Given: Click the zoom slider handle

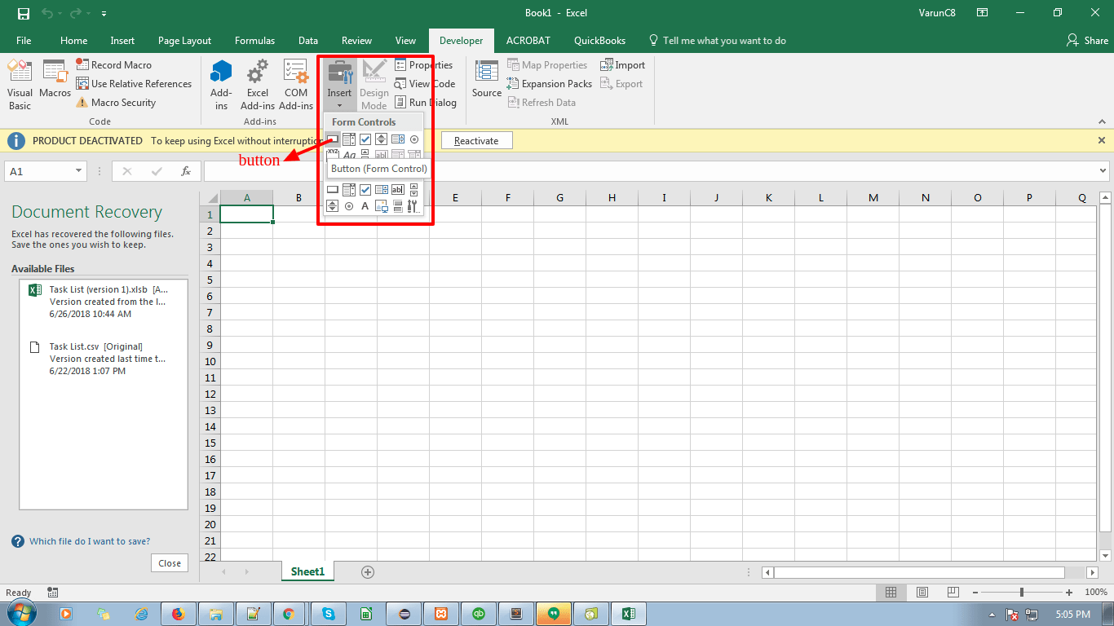Looking at the screenshot, I should 1022,593.
